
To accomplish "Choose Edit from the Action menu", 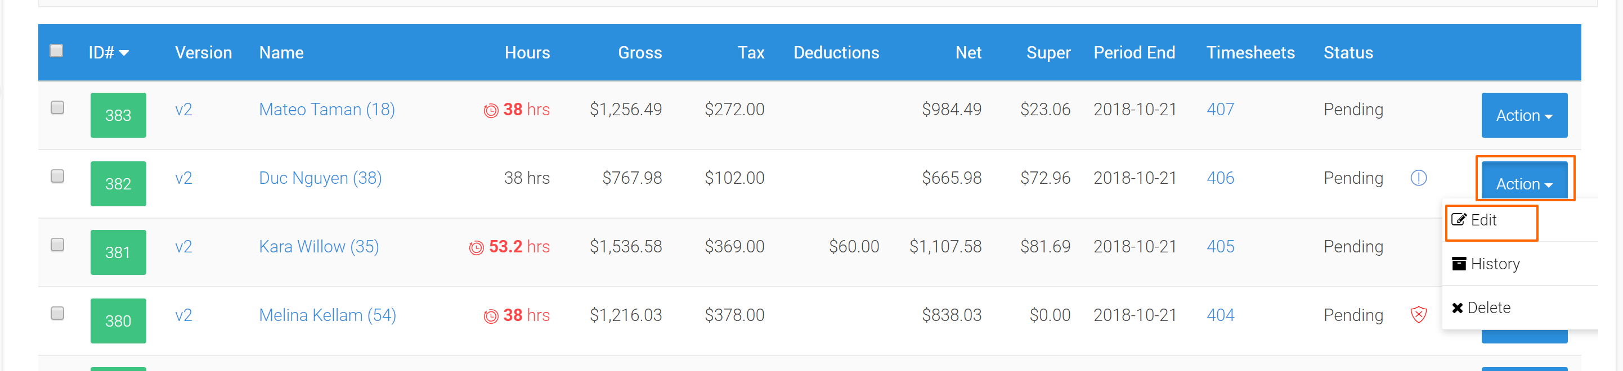I will [x=1482, y=220].
